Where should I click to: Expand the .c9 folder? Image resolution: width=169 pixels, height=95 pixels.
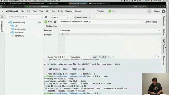pos(10,26)
